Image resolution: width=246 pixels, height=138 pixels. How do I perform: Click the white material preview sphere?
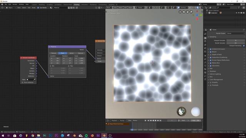coord(196,112)
